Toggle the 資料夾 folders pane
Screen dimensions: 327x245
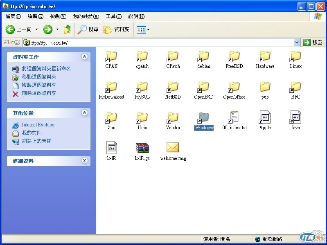coord(116,29)
